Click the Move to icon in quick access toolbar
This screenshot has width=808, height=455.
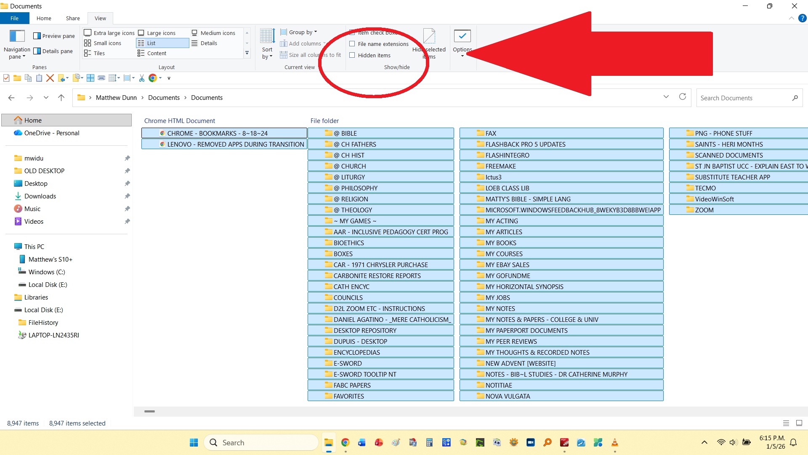[61, 78]
